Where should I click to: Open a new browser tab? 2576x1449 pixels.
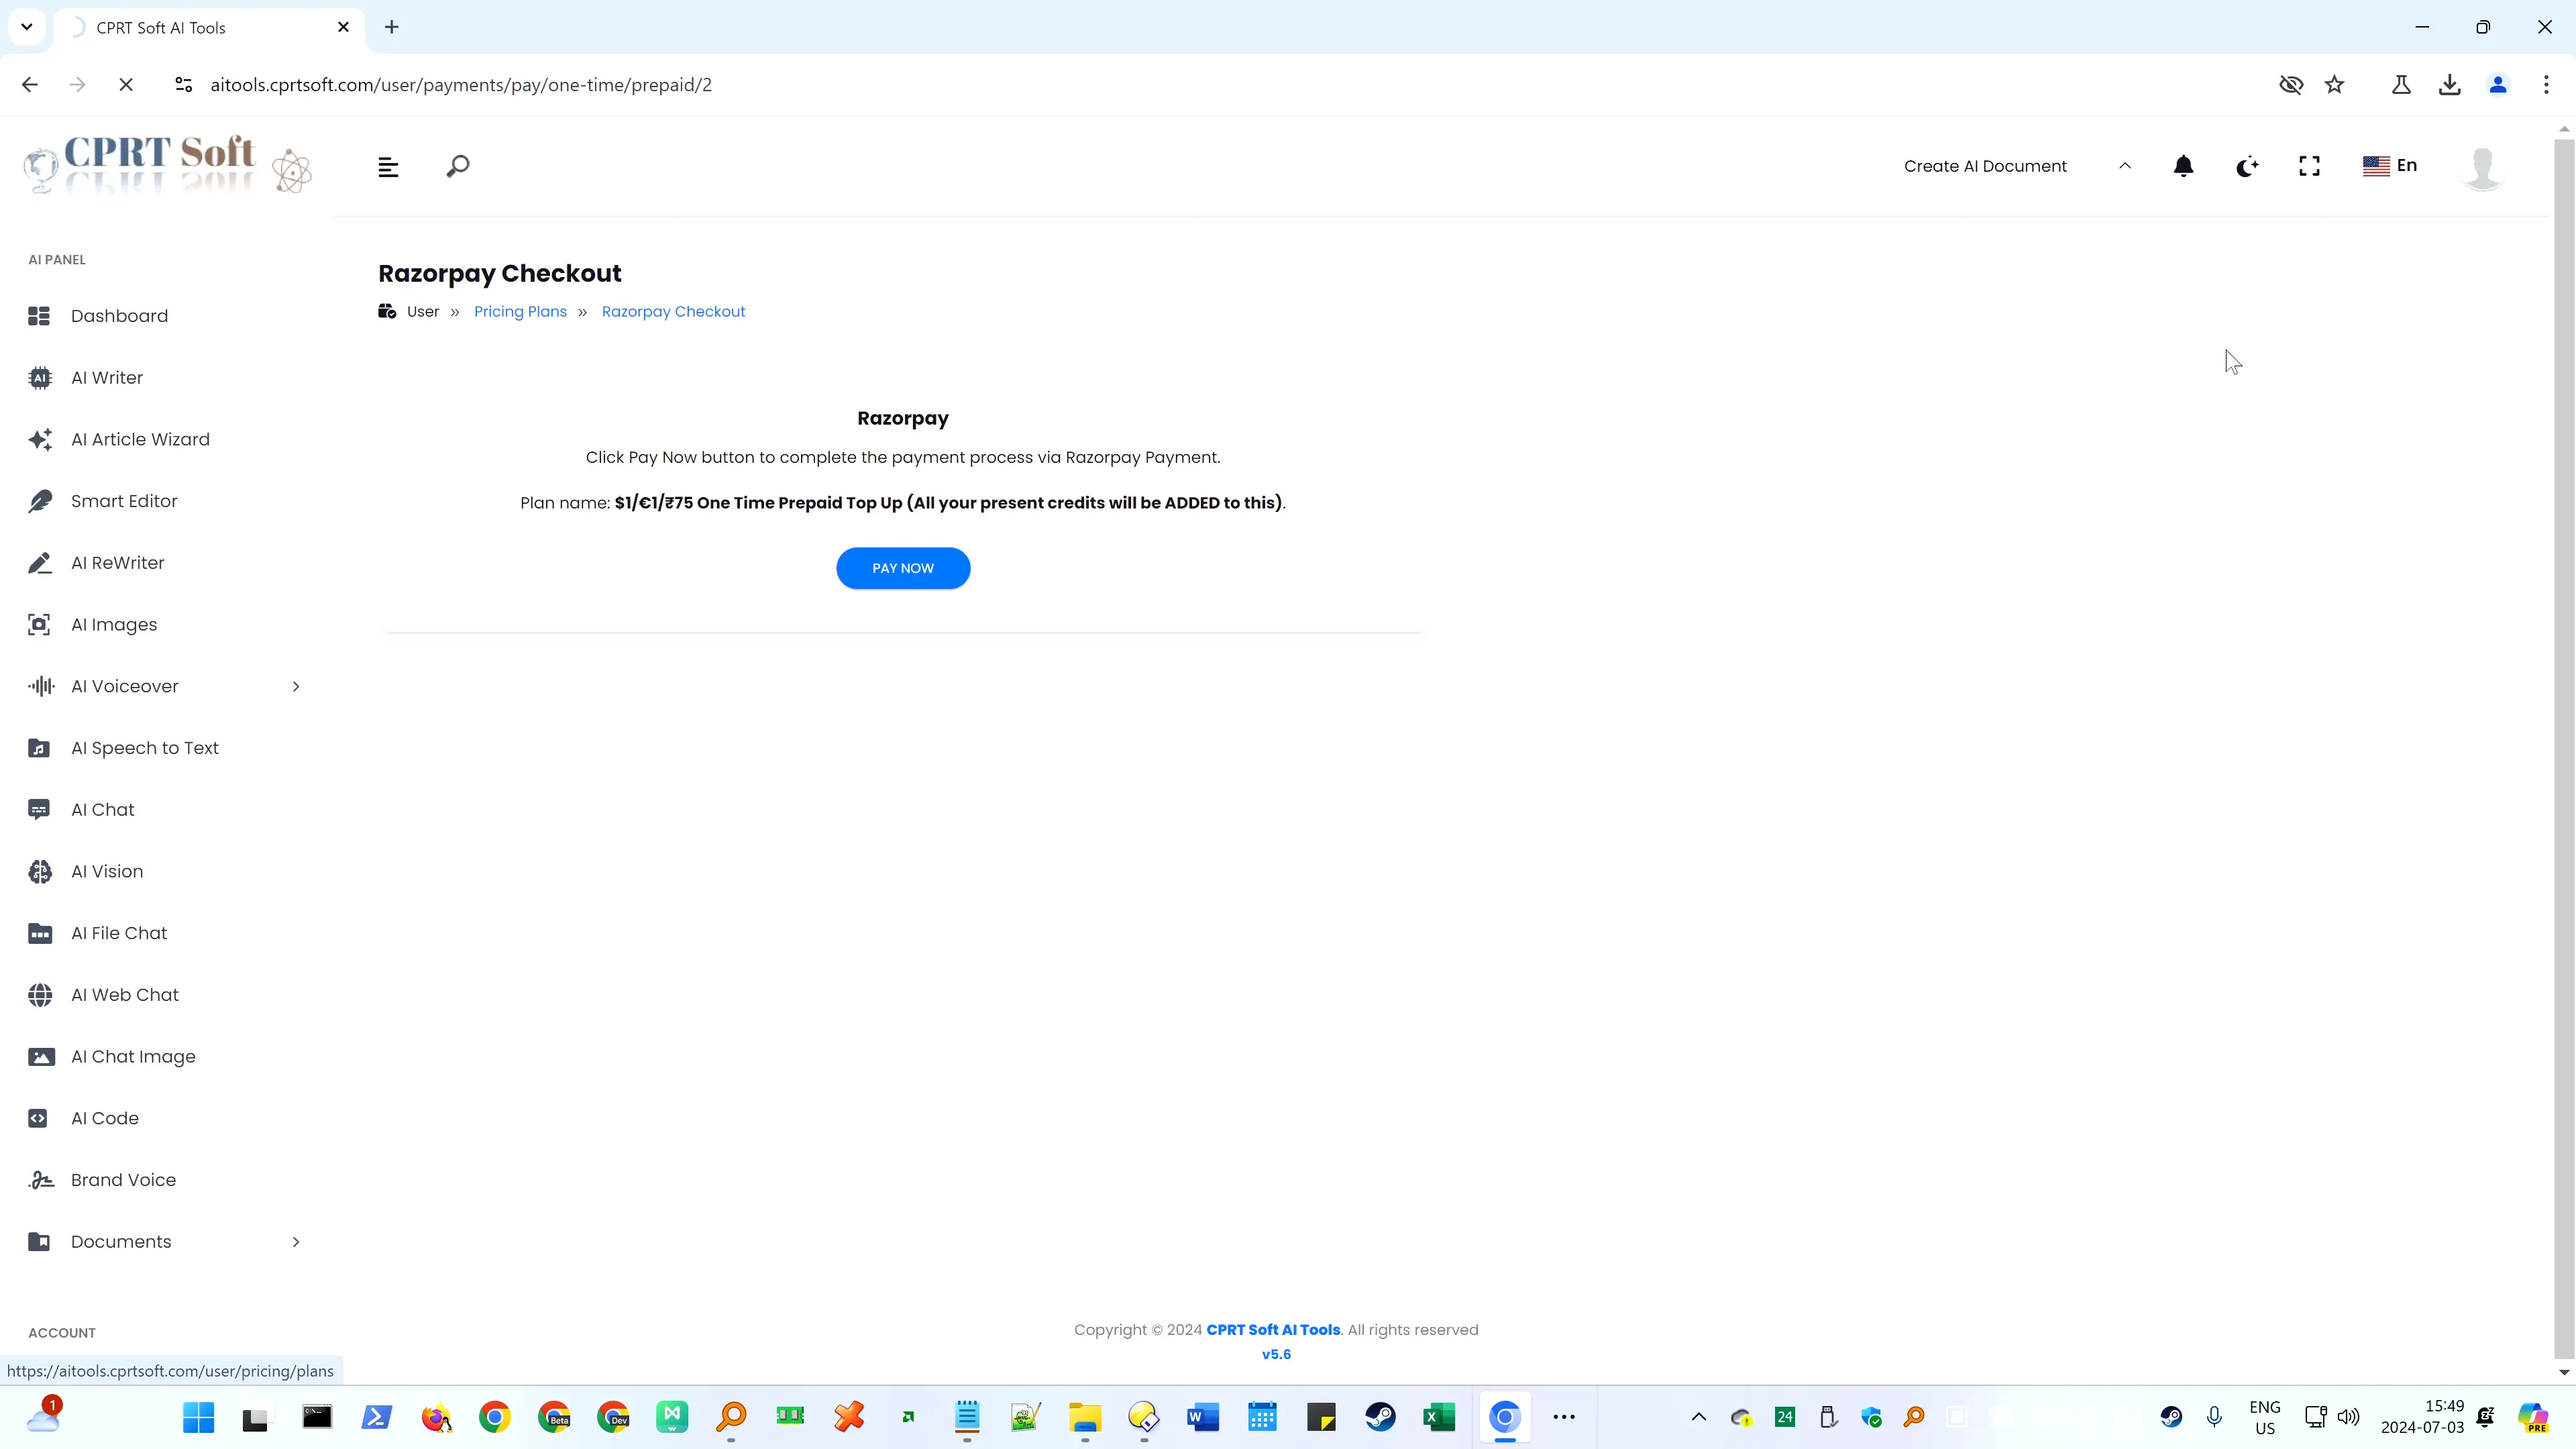(392, 27)
